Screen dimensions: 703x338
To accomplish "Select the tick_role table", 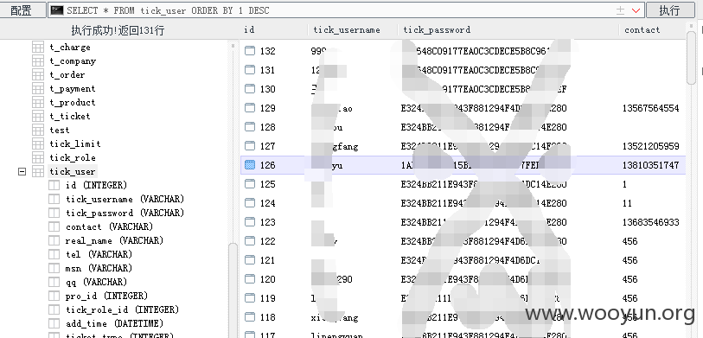I will pyautogui.click(x=73, y=158).
